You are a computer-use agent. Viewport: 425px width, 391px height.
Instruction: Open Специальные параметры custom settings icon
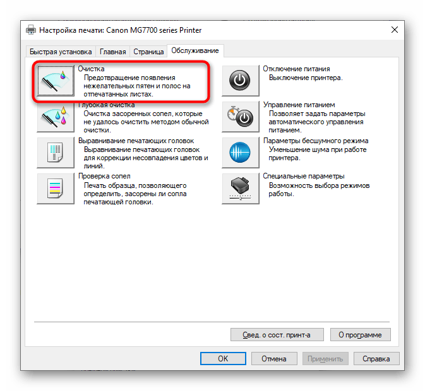point(241,189)
